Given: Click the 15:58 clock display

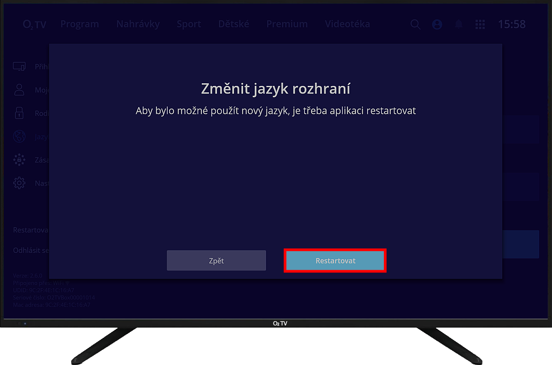Looking at the screenshot, I should tap(512, 24).
